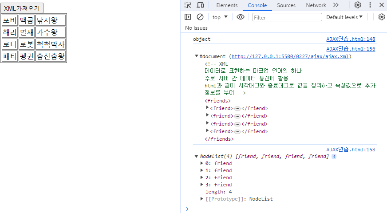This screenshot has height=213, width=387.
Task: Click the closing </friends> tag
Action: (219, 139)
